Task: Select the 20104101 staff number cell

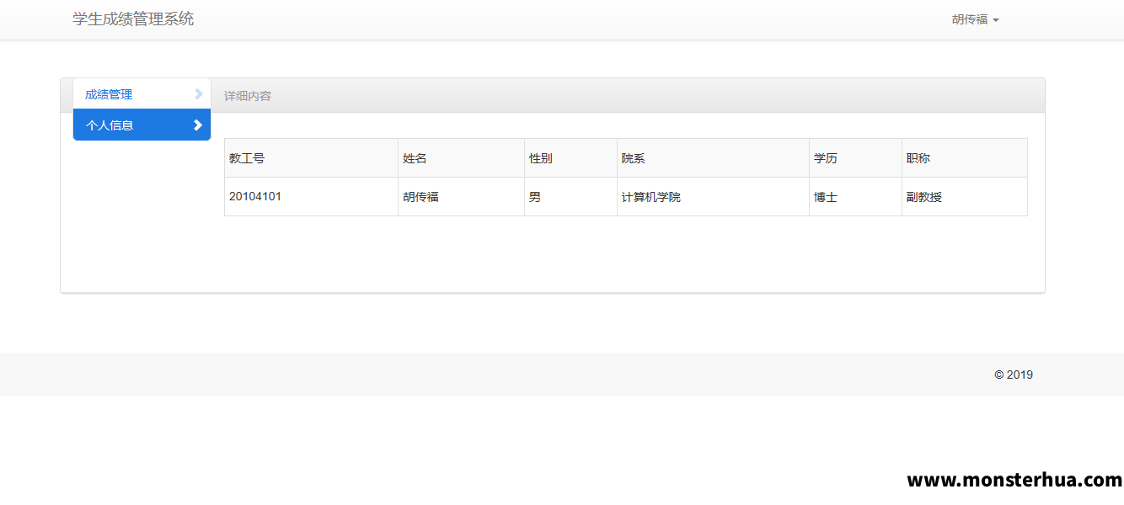Action: [311, 197]
